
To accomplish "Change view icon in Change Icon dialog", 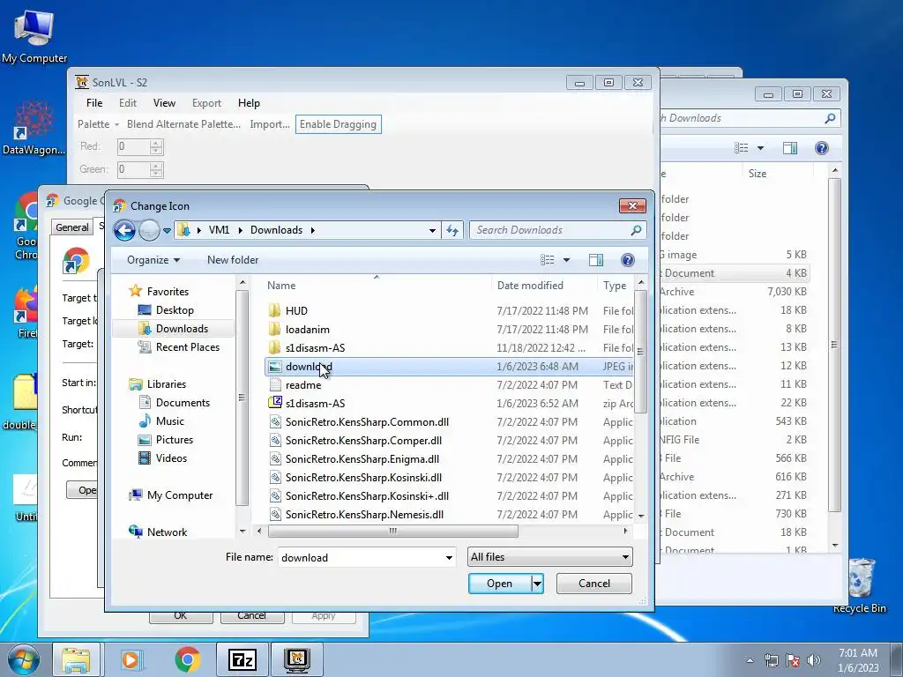I will (x=547, y=260).
